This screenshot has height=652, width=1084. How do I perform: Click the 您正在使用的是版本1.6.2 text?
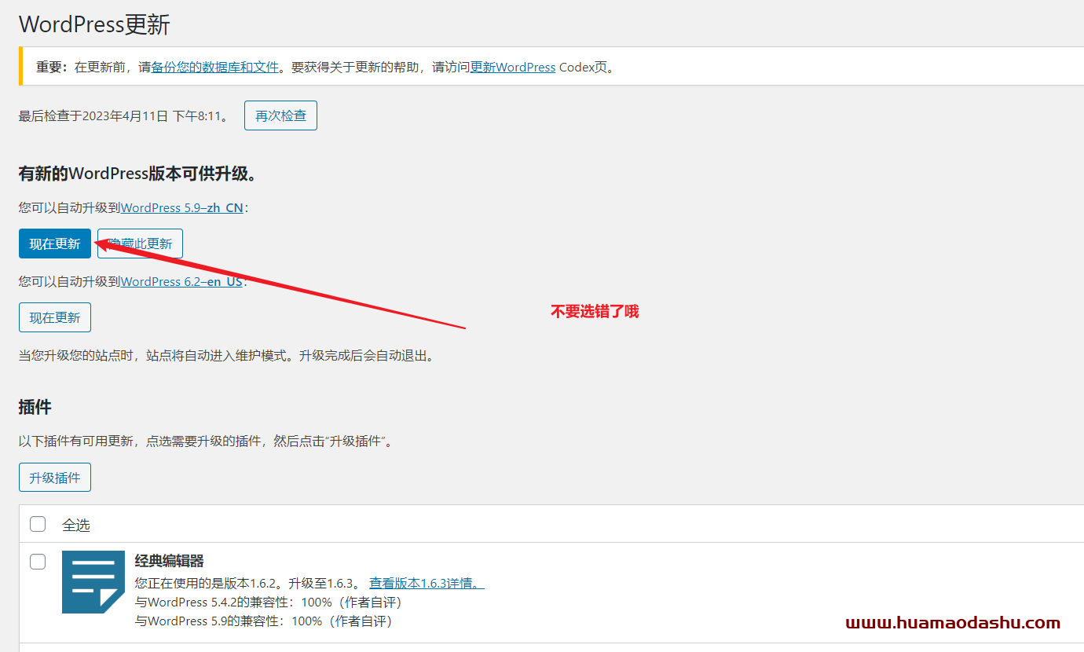(x=247, y=583)
